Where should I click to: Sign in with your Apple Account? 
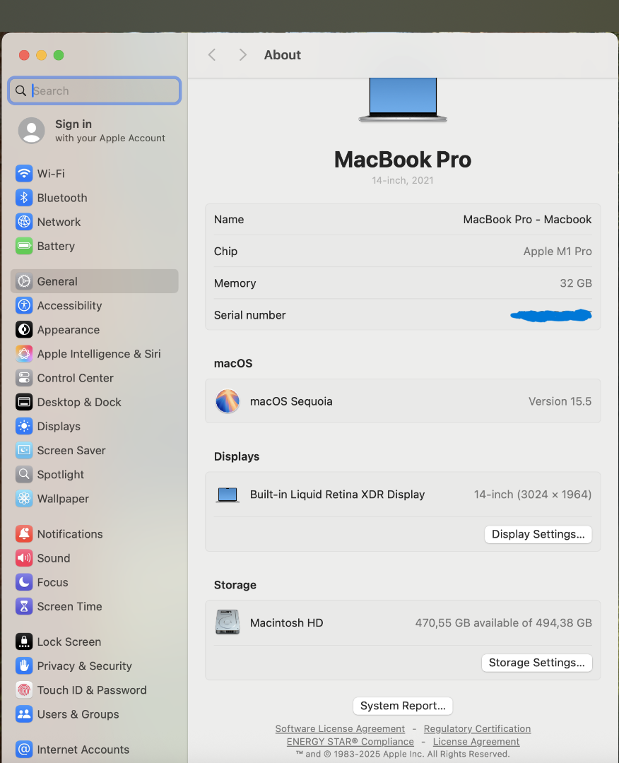[x=93, y=131]
